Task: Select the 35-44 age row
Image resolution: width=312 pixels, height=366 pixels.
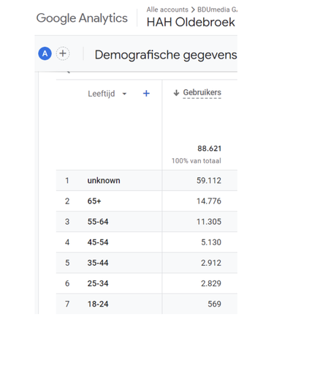Action: [147, 263]
